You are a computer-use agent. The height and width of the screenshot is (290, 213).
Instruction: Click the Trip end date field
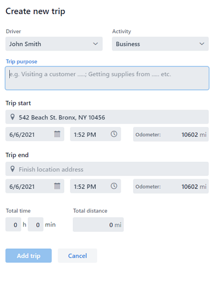coord(35,186)
